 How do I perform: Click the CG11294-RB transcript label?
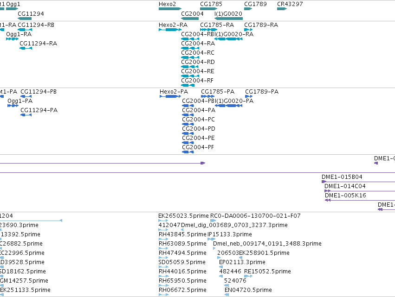point(36,25)
